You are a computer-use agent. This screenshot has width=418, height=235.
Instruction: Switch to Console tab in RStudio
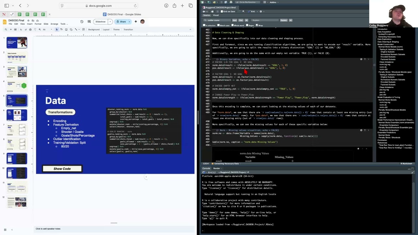206,168
